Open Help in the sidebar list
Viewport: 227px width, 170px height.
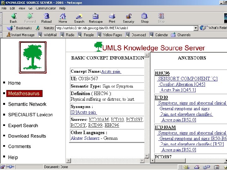click(x=13, y=157)
